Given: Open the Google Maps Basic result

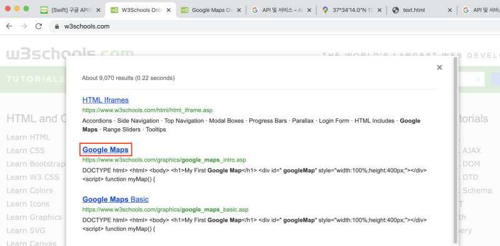Looking at the screenshot, I should click(x=116, y=199).
